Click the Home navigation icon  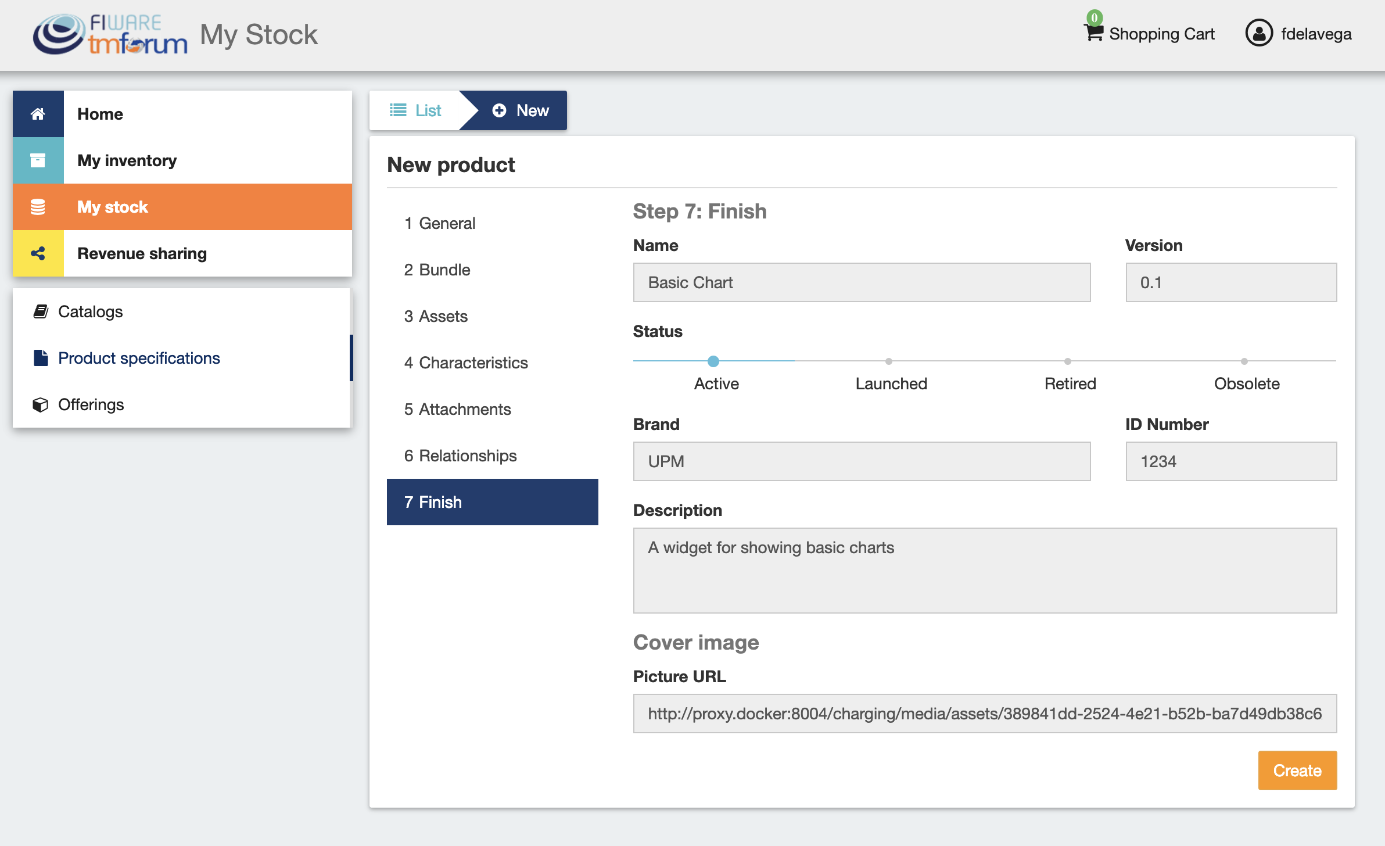click(37, 114)
